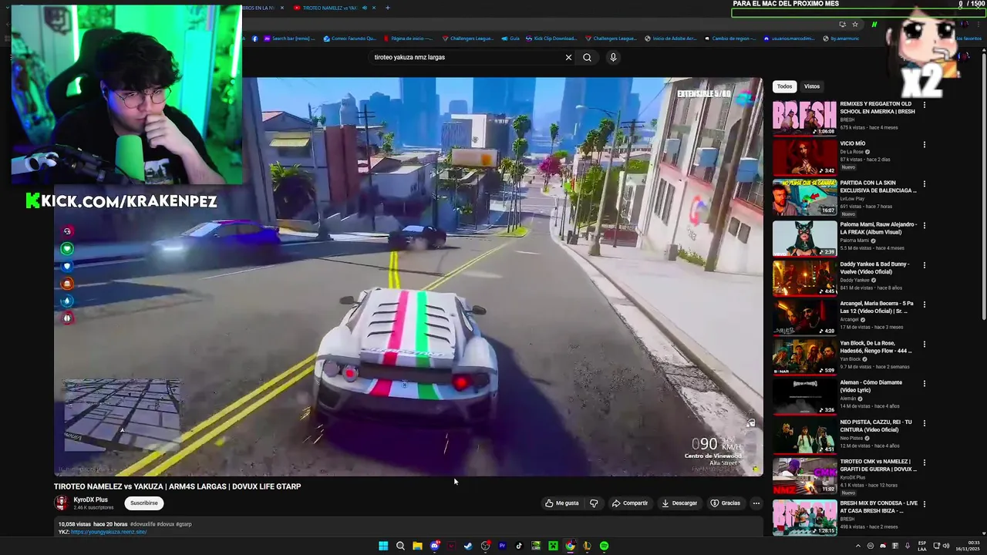The height and width of the screenshot is (555, 987).
Task: Subscribe to KyroDX Plus channel
Action: pyautogui.click(x=143, y=503)
